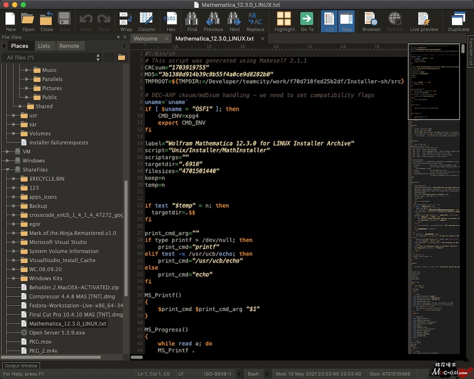
Task: Toggle the LCI button off
Action: (329, 21)
